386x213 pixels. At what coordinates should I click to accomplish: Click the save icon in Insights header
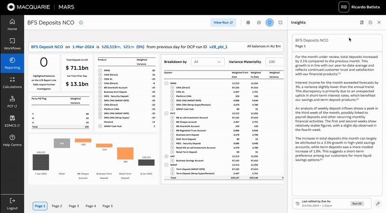click(361, 22)
